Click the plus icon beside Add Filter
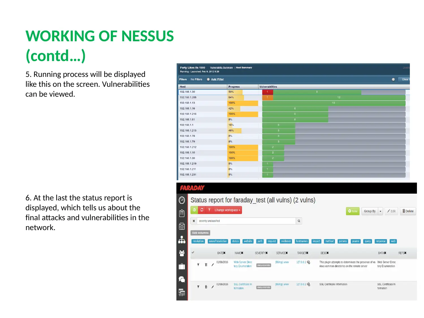Image resolution: width=424 pixels, height=318 pixels. click(208, 79)
